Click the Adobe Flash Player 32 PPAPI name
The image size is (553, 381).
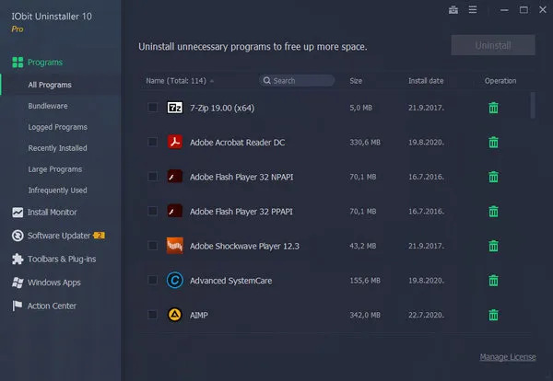[x=241, y=212]
